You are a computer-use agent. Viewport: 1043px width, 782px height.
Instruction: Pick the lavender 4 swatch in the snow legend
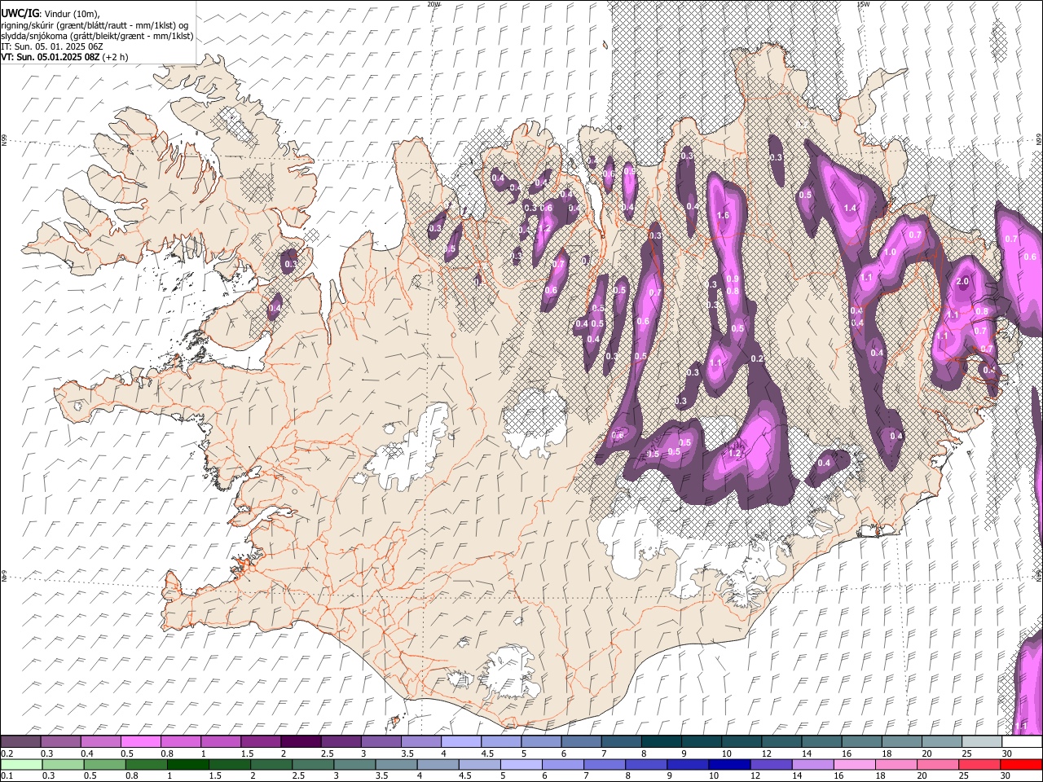pyautogui.click(x=461, y=742)
